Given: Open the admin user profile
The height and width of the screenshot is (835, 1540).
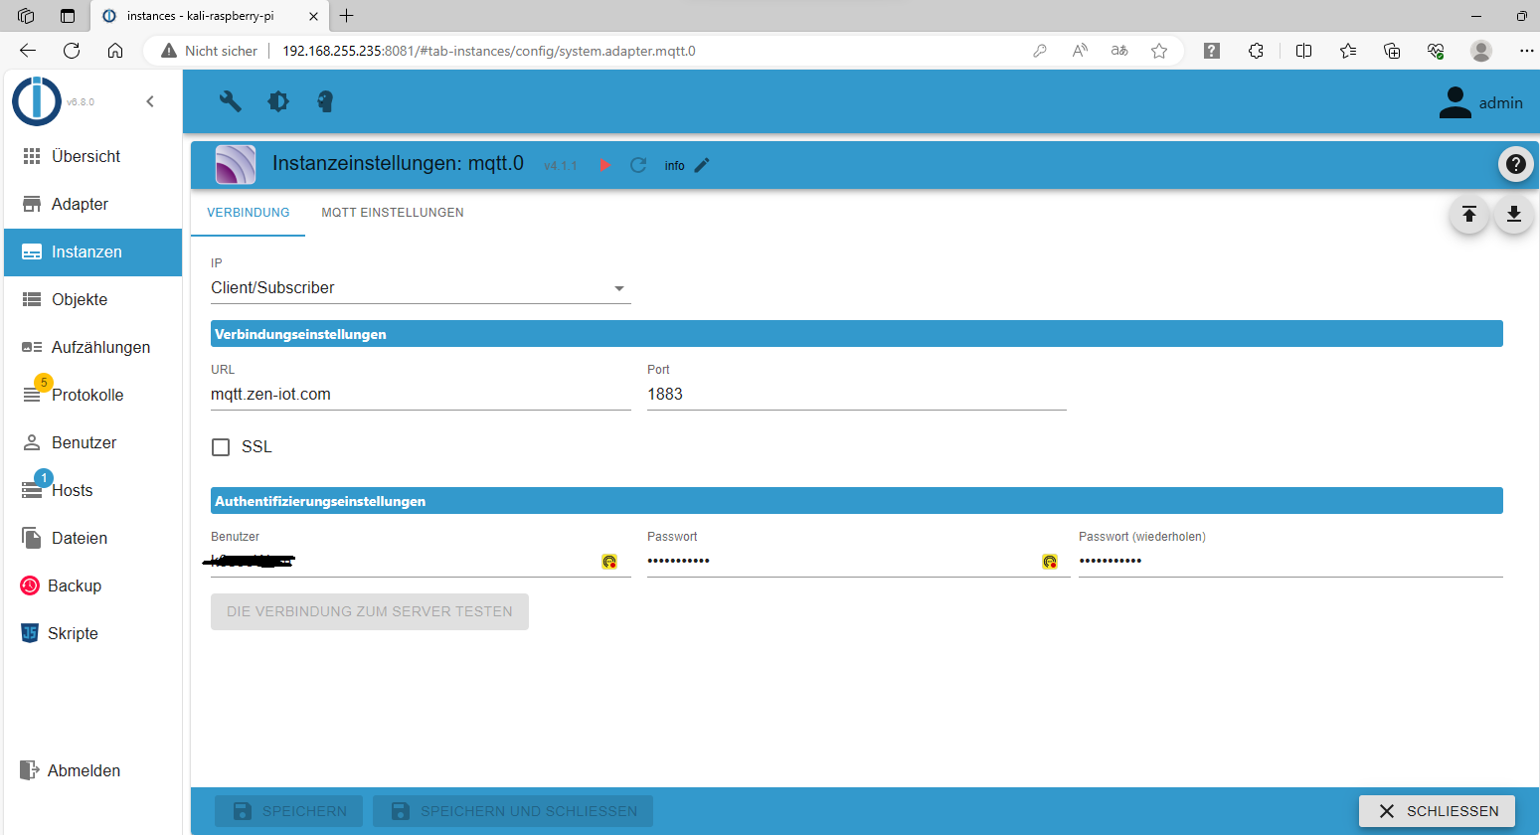Looking at the screenshot, I should [x=1480, y=102].
